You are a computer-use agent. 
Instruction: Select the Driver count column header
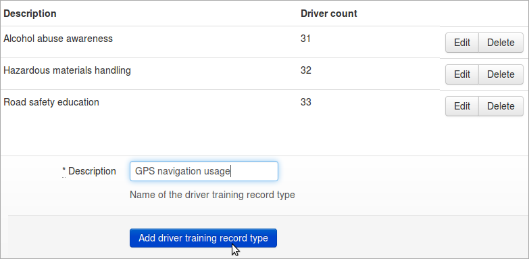point(328,14)
